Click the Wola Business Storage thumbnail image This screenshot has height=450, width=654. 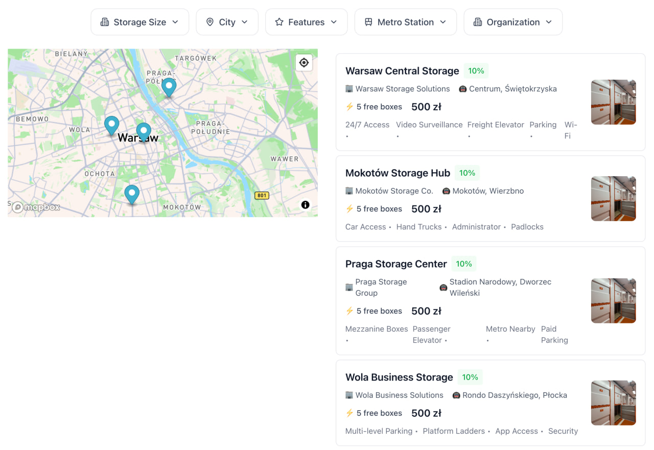point(613,403)
